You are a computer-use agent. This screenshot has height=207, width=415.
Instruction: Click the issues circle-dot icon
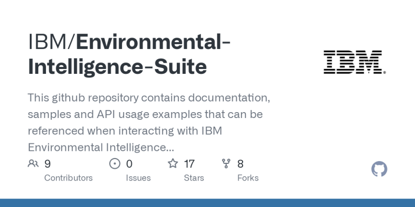tap(115, 164)
